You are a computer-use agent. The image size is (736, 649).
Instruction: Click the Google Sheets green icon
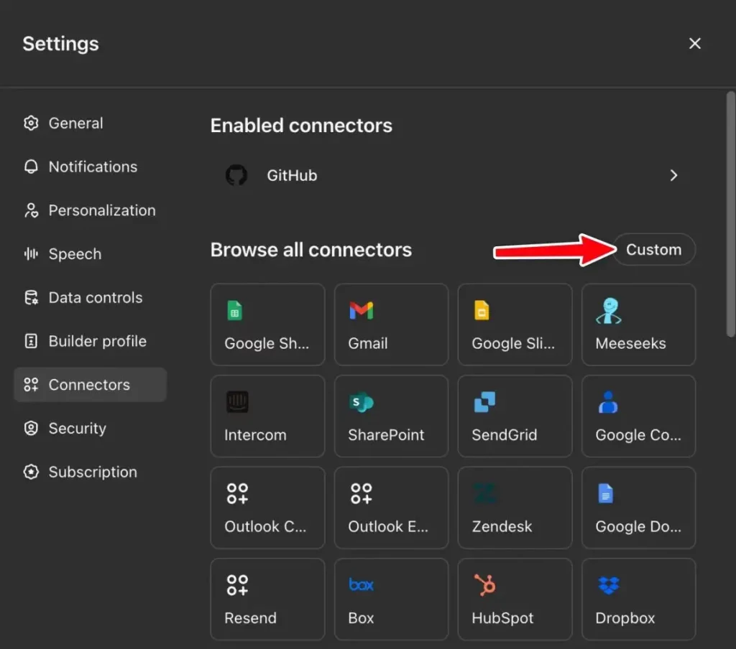pos(235,310)
